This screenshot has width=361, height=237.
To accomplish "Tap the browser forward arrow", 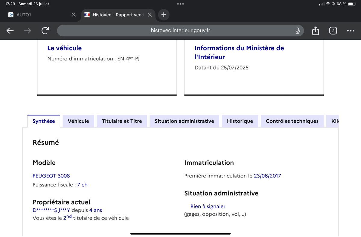I will tap(27, 31).
